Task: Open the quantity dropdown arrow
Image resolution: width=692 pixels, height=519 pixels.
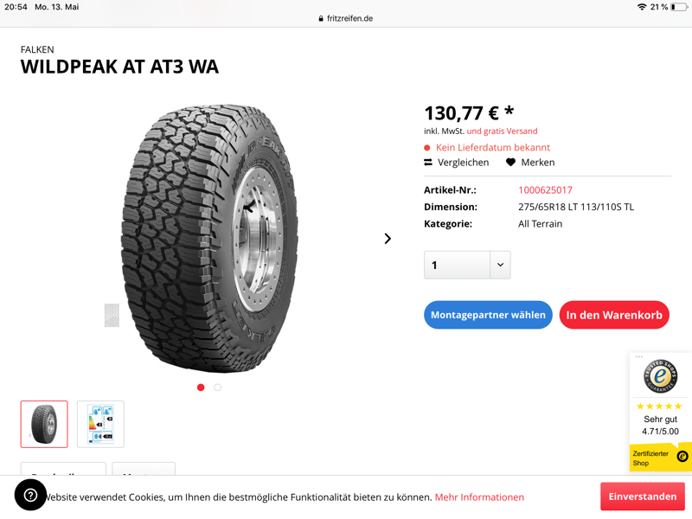Action: click(x=500, y=265)
